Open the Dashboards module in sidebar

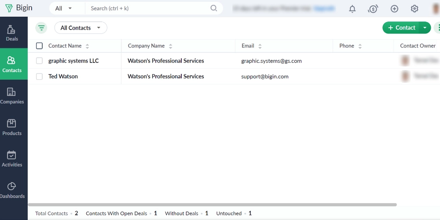(x=12, y=190)
